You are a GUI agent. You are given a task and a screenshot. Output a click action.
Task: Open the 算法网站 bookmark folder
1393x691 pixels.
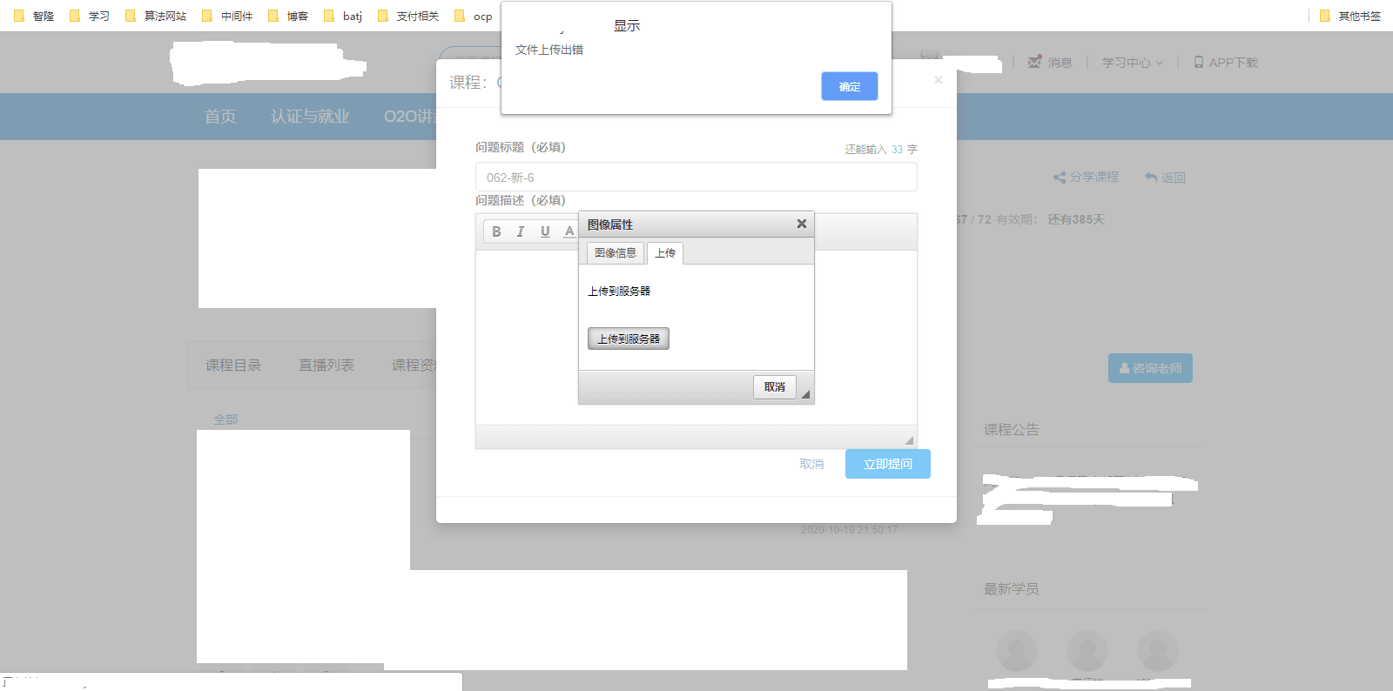156,16
